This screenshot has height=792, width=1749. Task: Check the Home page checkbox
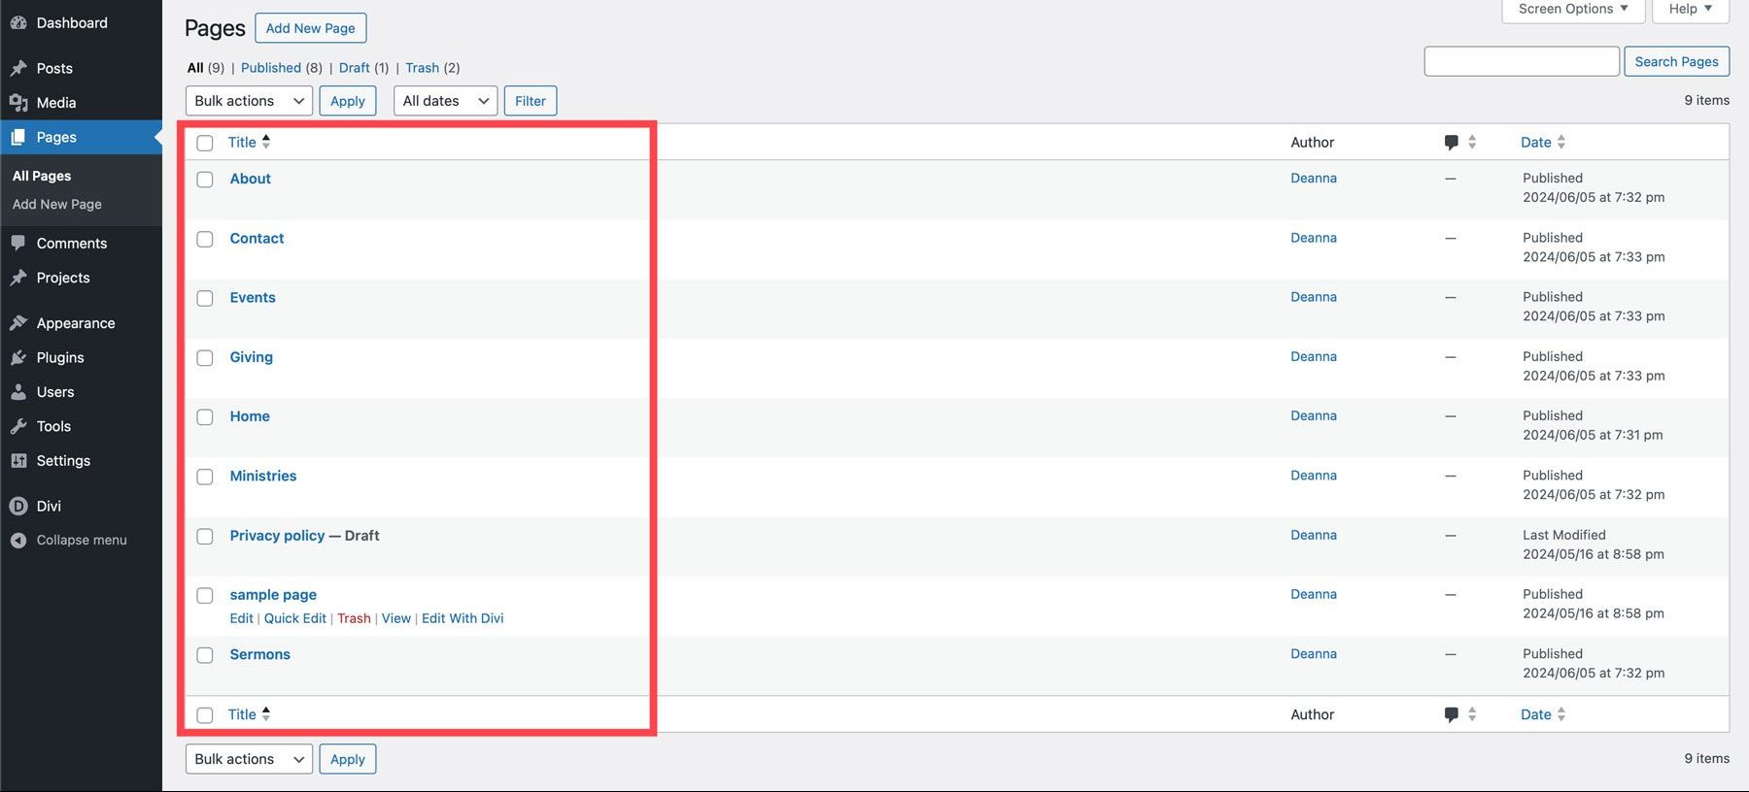[205, 417]
